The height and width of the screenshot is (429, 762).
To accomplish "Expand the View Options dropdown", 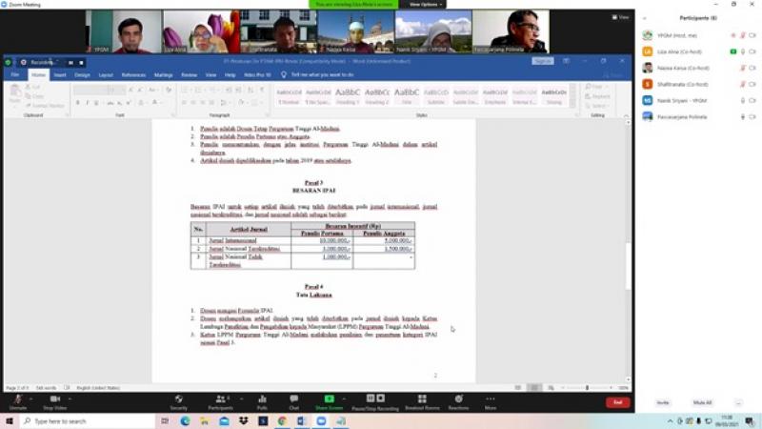I will (424, 5).
